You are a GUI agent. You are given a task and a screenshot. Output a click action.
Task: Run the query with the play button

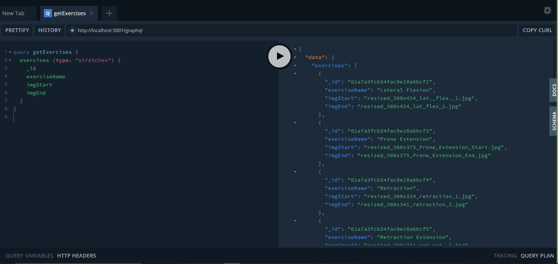[279, 56]
